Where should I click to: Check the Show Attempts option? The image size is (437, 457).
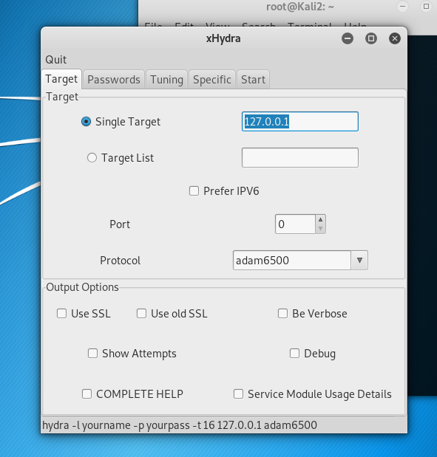tap(93, 354)
